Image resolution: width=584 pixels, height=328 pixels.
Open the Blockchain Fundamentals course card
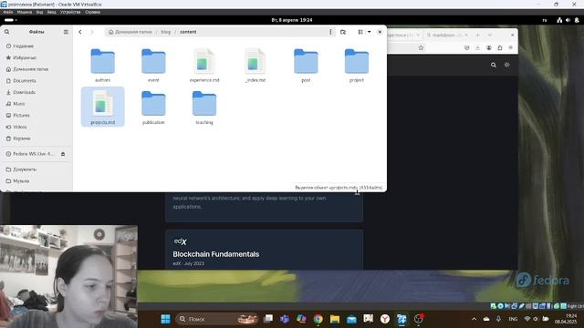coord(264,250)
